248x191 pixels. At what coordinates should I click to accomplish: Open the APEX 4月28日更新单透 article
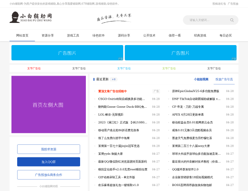tap(188, 115)
